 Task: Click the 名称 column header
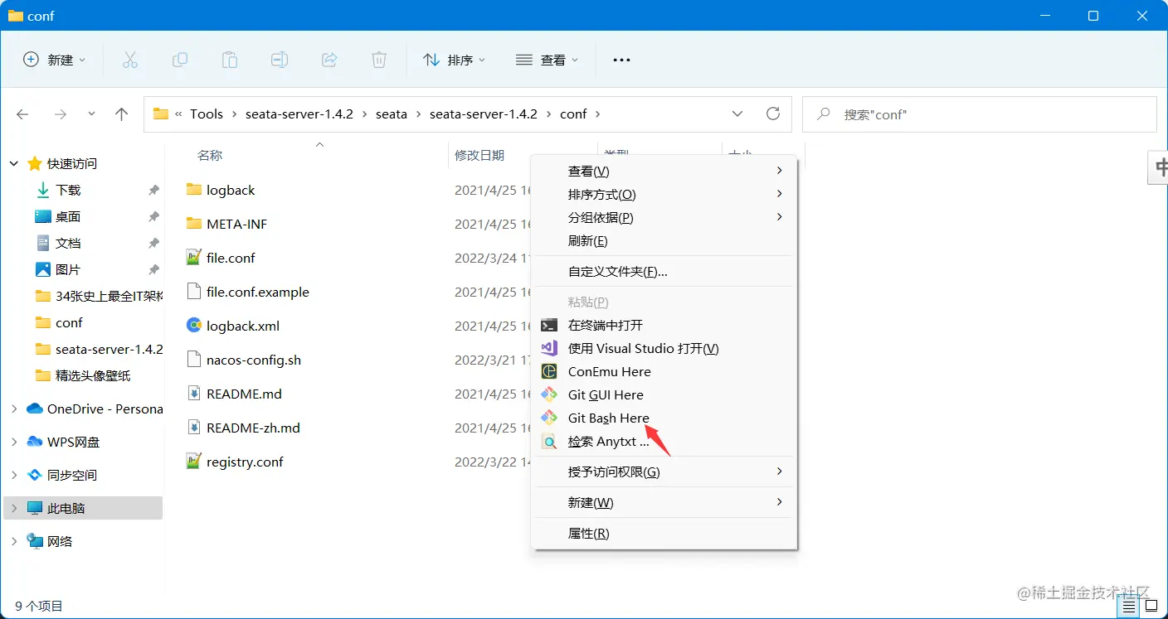point(210,155)
